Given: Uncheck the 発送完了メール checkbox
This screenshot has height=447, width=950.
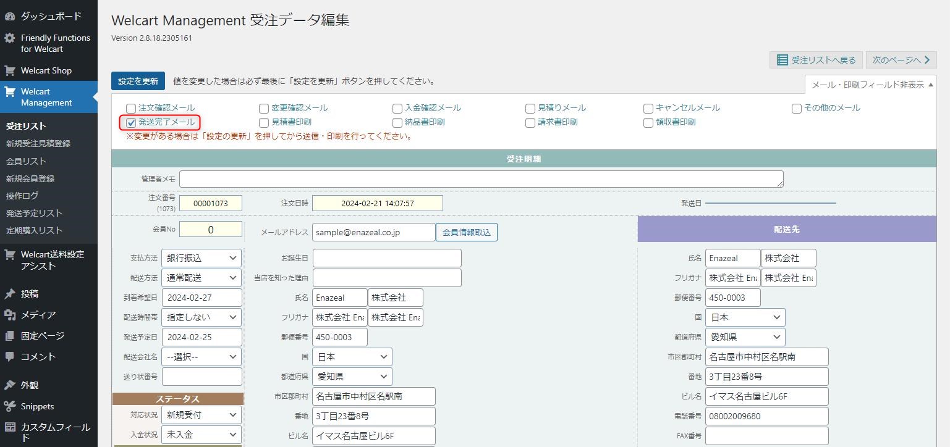Looking at the screenshot, I should [131, 123].
